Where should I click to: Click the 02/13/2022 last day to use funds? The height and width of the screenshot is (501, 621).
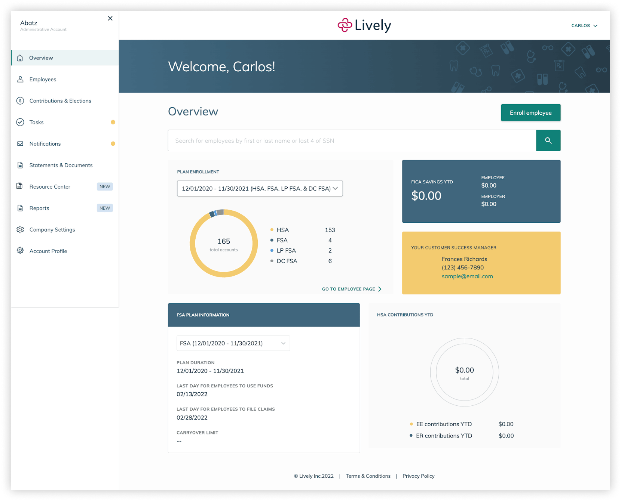pyautogui.click(x=192, y=394)
